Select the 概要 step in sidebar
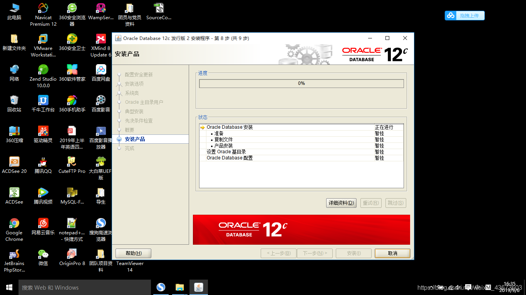This screenshot has width=526, height=295. pyautogui.click(x=129, y=130)
